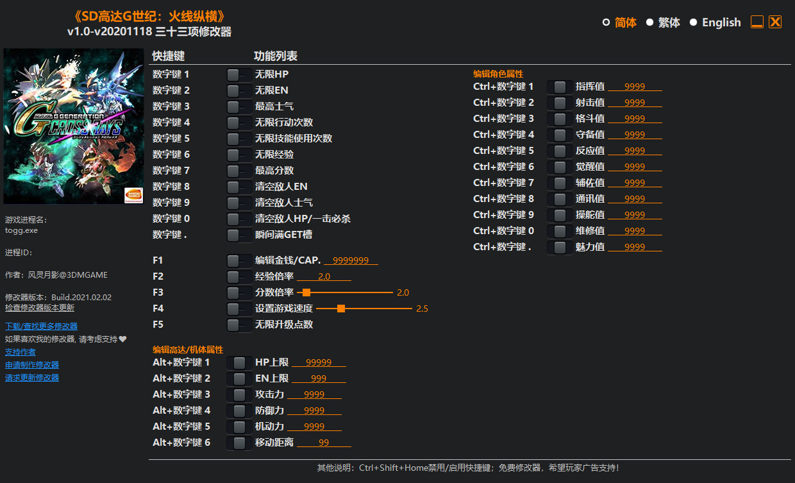Toggle 无限EN switch
Viewport: 795px width, 483px height.
(239, 90)
